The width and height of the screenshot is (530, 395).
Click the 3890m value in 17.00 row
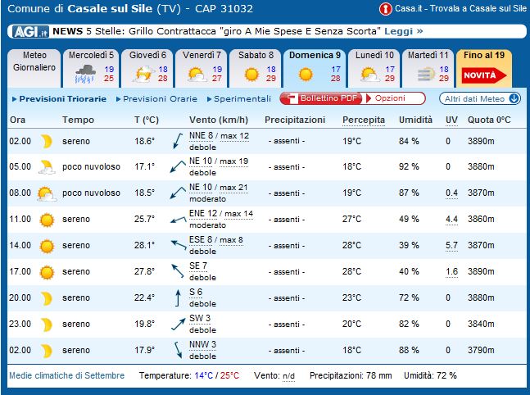point(481,271)
